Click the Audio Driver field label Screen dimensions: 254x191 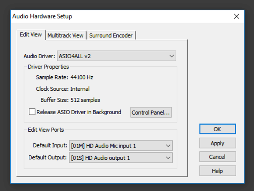[39, 56]
